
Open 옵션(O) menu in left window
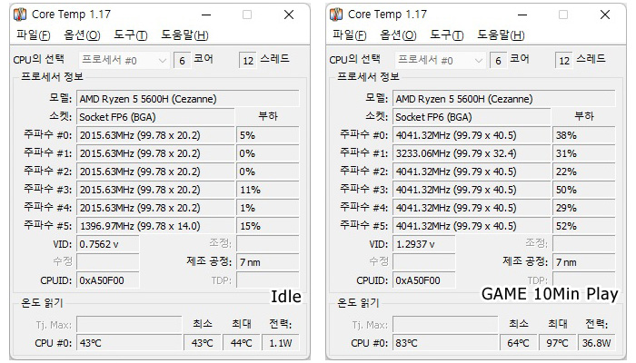point(82,35)
